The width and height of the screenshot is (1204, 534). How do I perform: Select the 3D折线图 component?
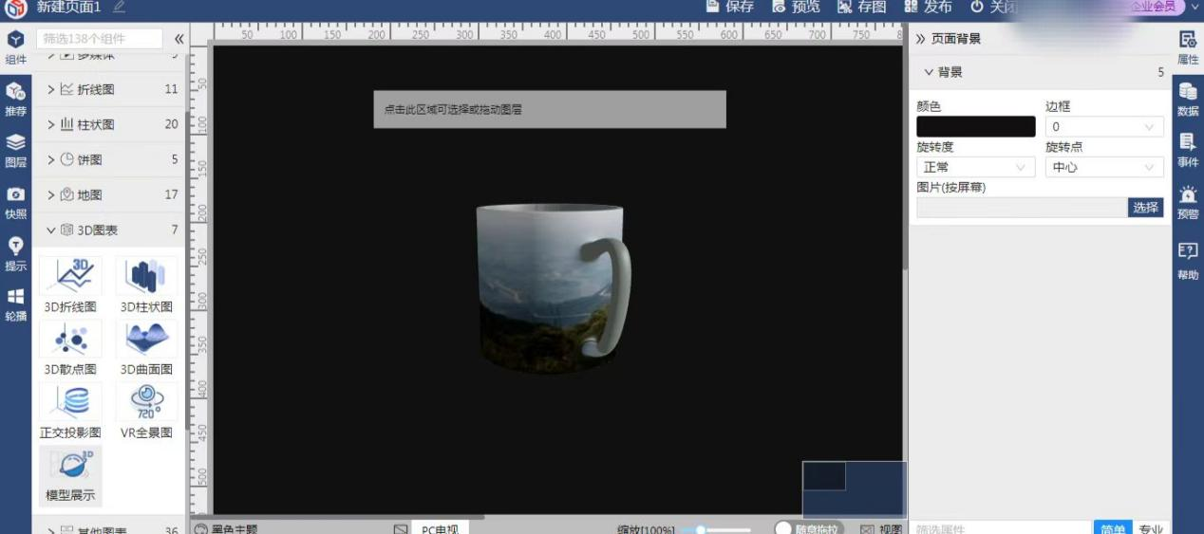[x=70, y=285]
